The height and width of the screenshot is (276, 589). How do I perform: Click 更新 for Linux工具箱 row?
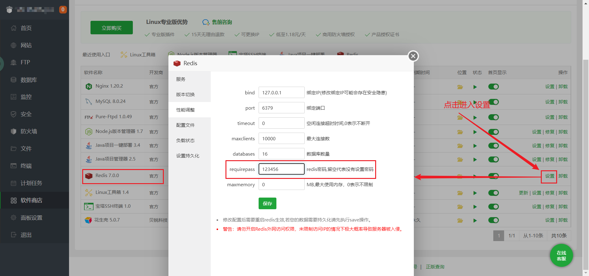pyautogui.click(x=523, y=193)
